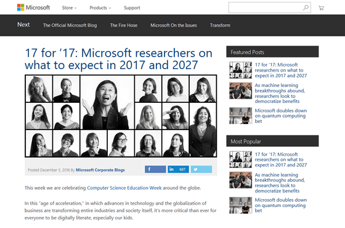Click the Most Popular header

[272, 141]
